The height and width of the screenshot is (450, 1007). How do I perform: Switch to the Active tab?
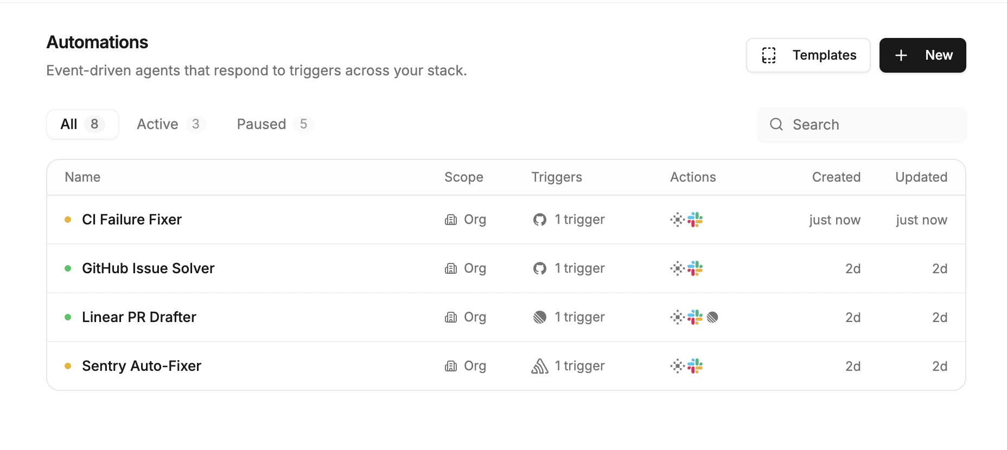click(x=170, y=124)
